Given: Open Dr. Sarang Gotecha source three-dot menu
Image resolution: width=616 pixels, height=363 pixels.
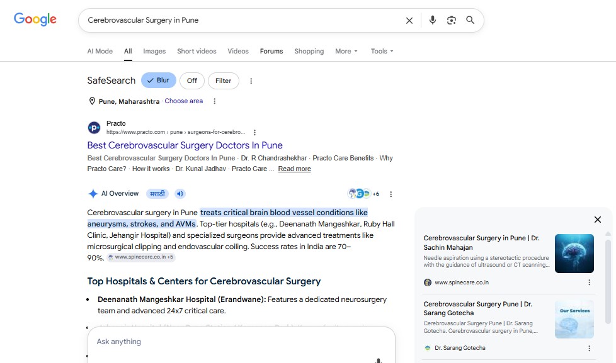Looking at the screenshot, I should point(589,348).
